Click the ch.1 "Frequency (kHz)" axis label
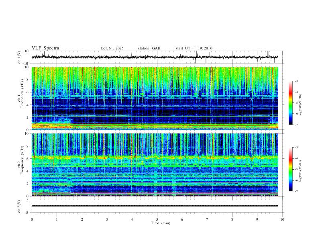The width and height of the screenshot is (318, 246). [22, 93]
